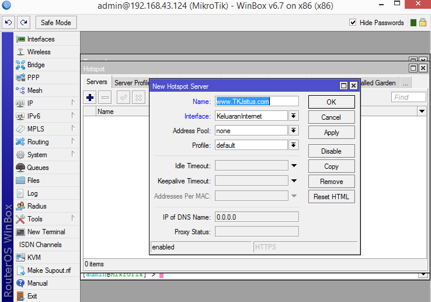Open the Address Pool dropdown arrow
The width and height of the screenshot is (431, 302).
click(294, 131)
